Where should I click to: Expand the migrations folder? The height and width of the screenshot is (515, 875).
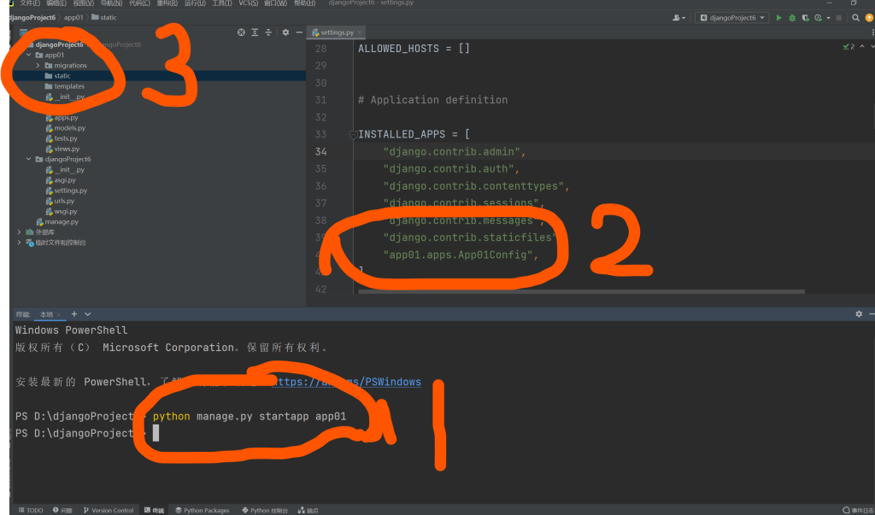coord(38,66)
